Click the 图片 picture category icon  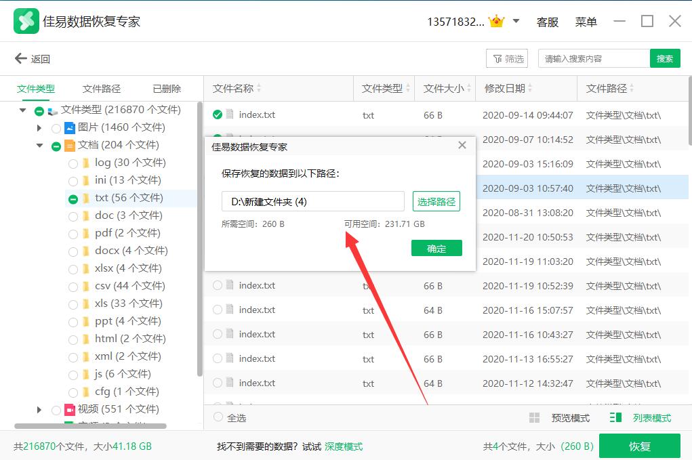pos(70,127)
